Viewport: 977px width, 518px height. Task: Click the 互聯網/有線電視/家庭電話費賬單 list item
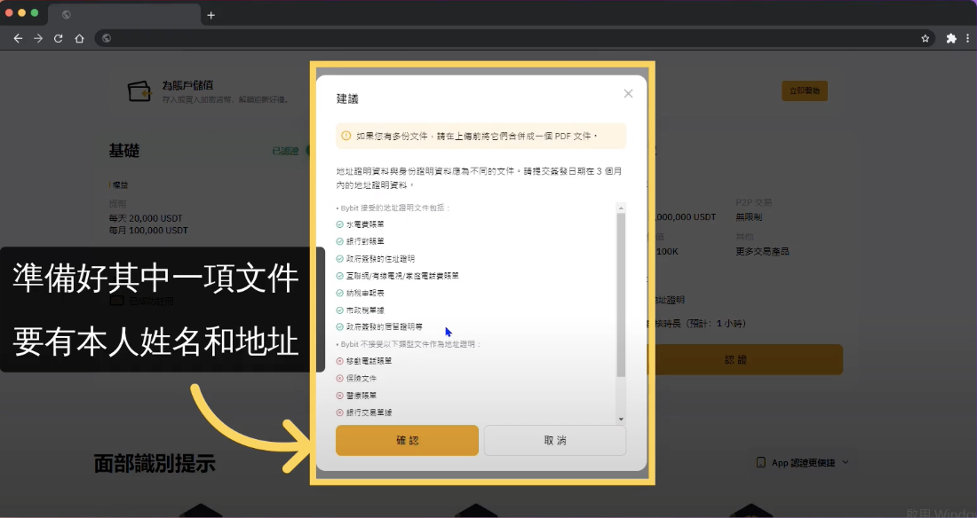tap(402, 276)
